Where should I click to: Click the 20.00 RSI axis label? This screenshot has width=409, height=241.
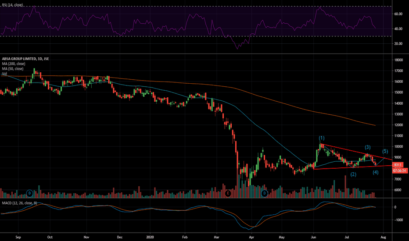point(398,44)
